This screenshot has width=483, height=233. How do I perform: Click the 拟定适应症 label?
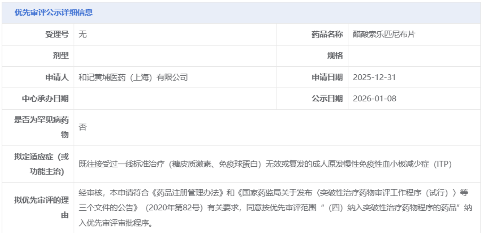[42, 164]
